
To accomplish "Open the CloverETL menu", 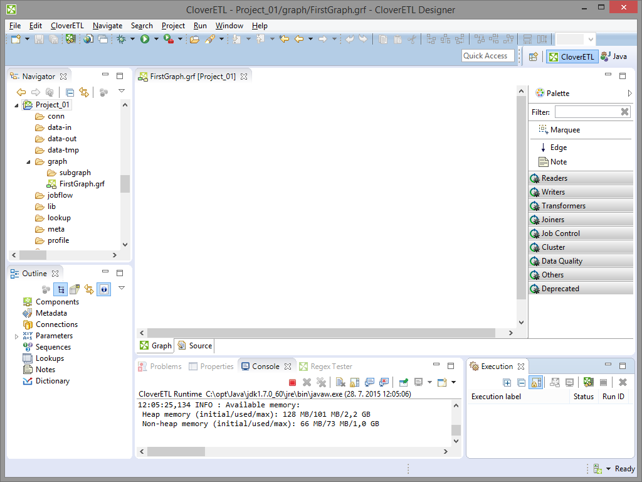I will tap(66, 26).
